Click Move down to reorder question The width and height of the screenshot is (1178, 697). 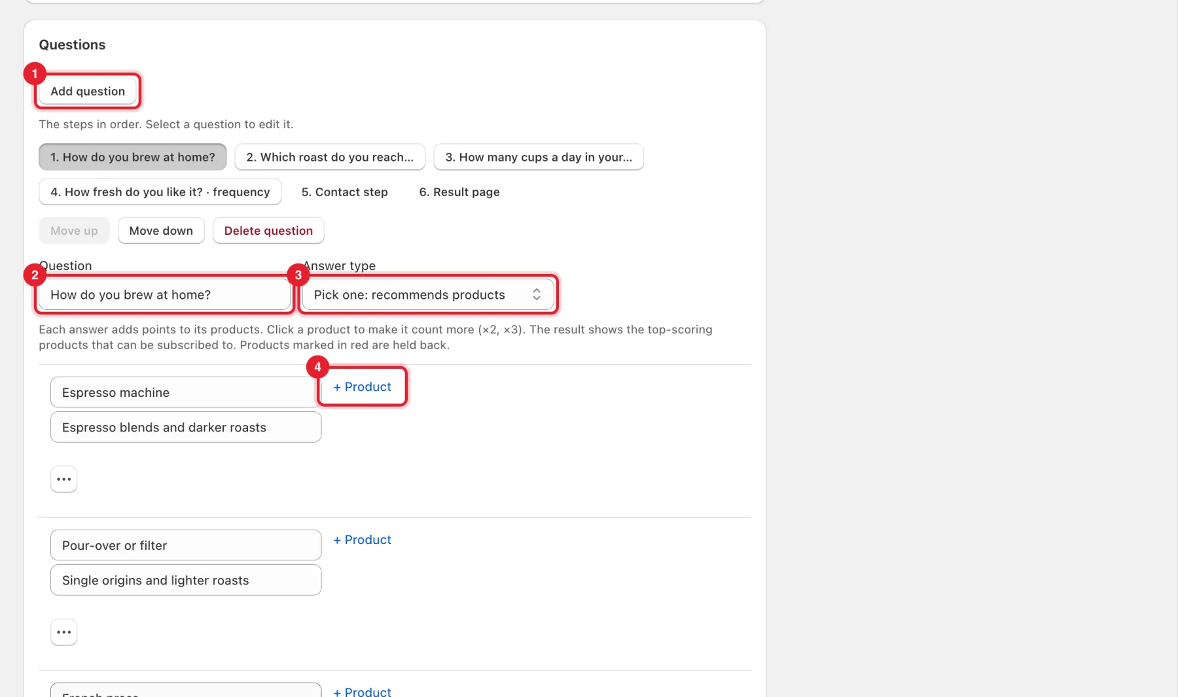pos(161,231)
